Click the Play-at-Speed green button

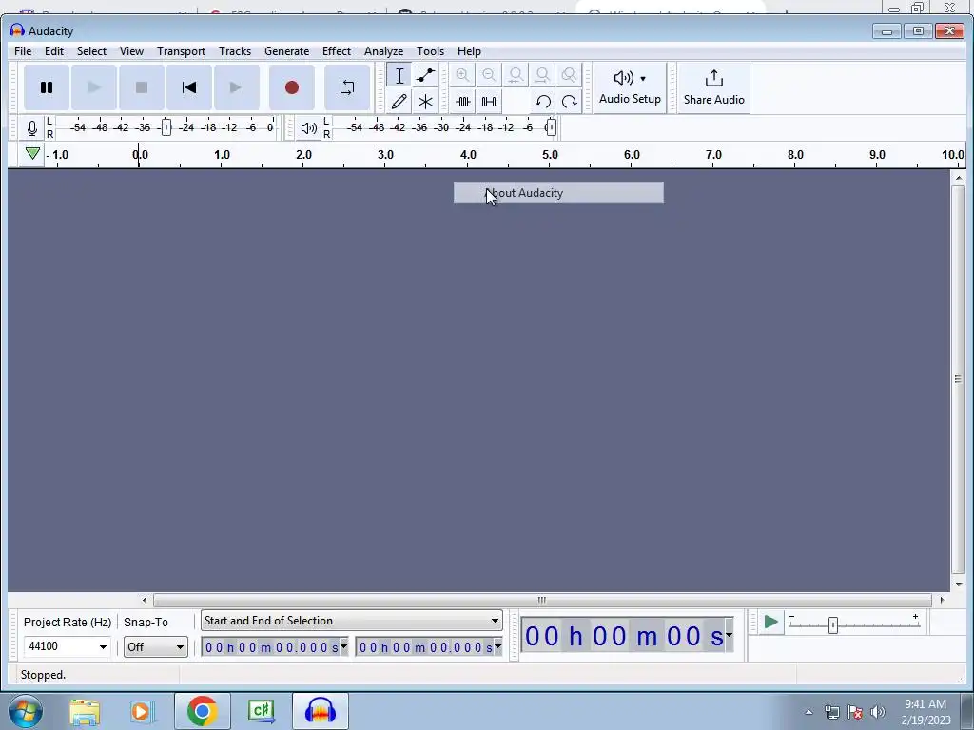(770, 622)
